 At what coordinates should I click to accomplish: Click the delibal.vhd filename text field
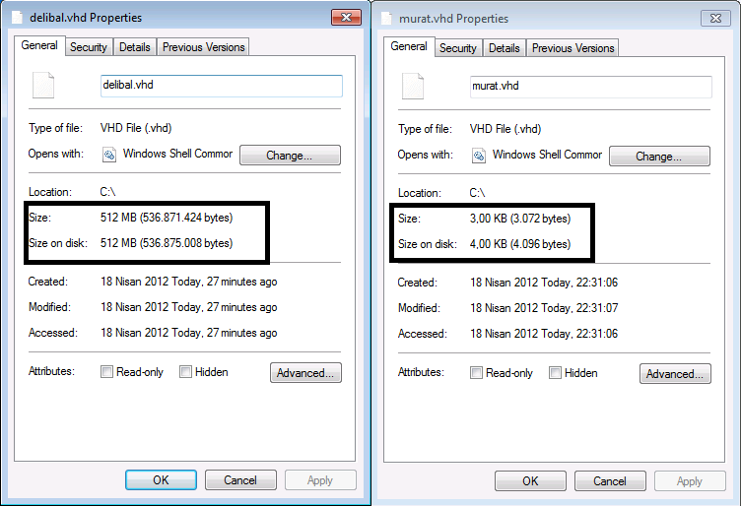221,86
